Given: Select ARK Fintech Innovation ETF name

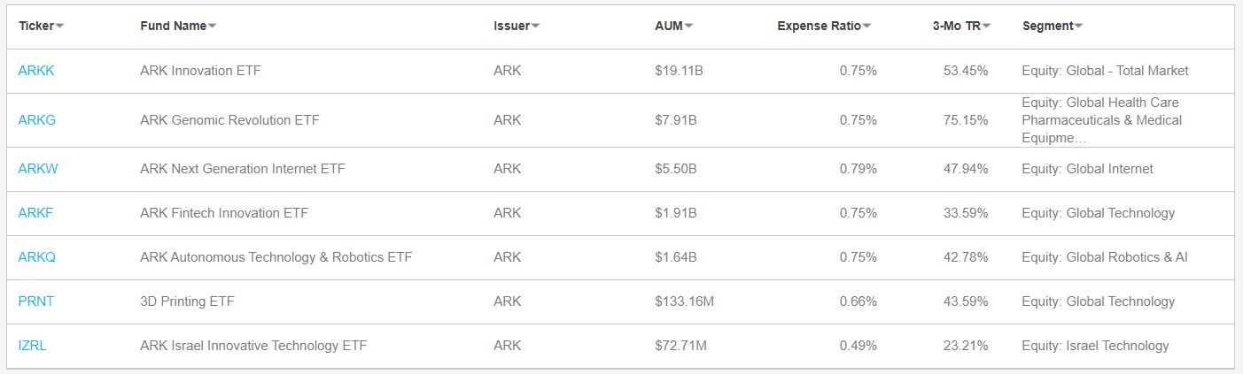Looking at the screenshot, I should 224,213.
